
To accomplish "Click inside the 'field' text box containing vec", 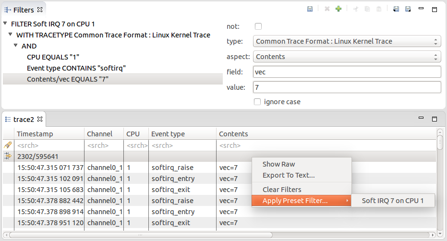I will click(346, 72).
